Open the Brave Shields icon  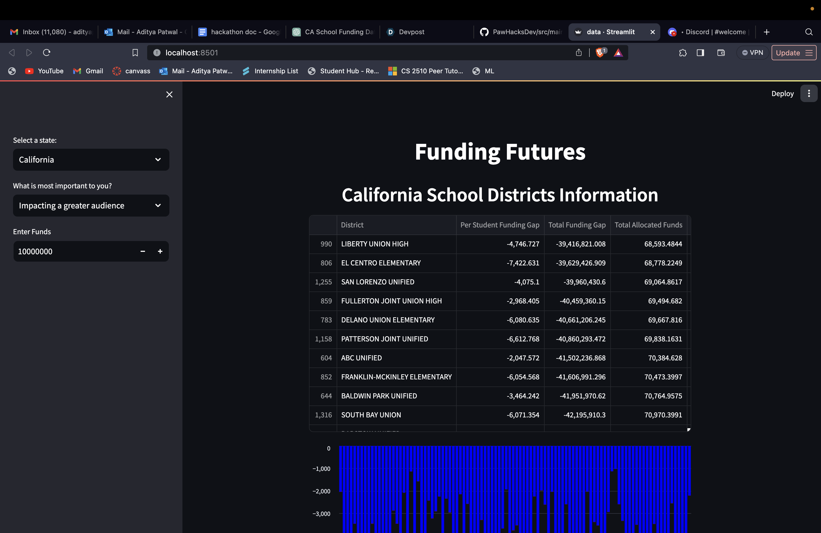coord(600,53)
